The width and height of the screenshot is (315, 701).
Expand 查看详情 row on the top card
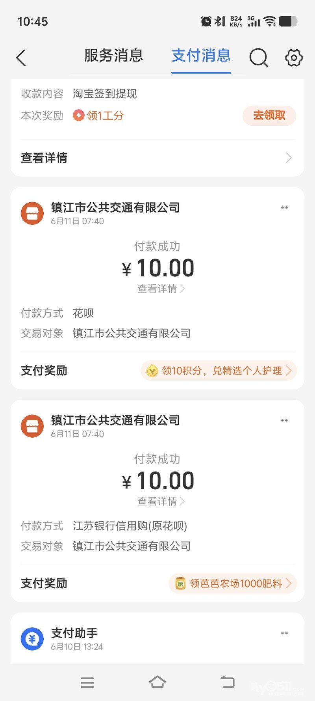click(157, 158)
